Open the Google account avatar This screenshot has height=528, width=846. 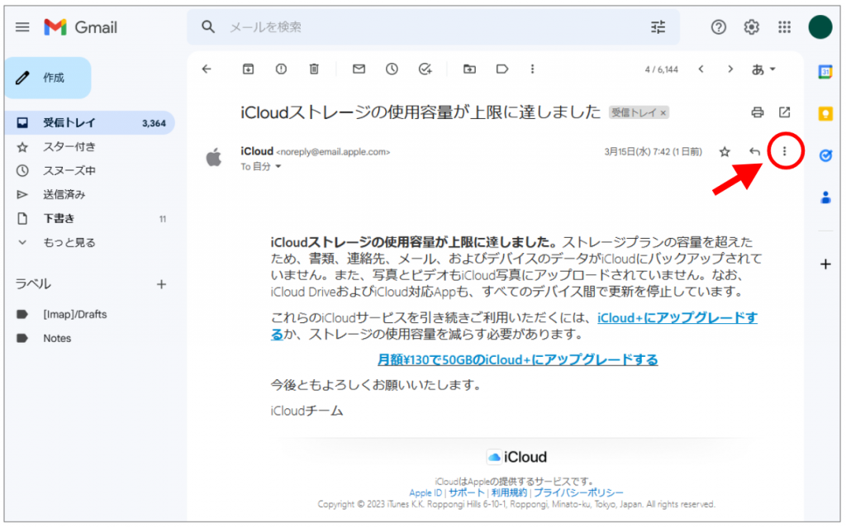tap(820, 27)
